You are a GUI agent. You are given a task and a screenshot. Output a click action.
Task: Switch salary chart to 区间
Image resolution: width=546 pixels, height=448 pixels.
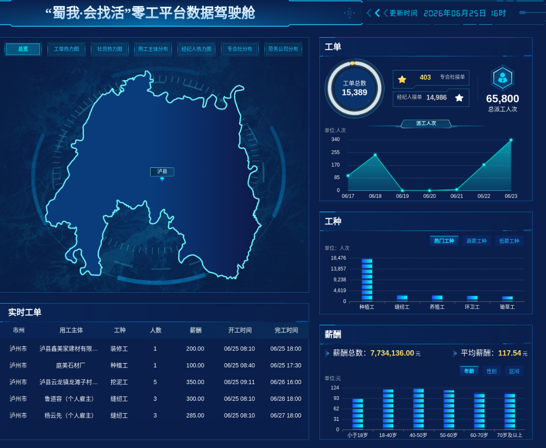click(514, 371)
